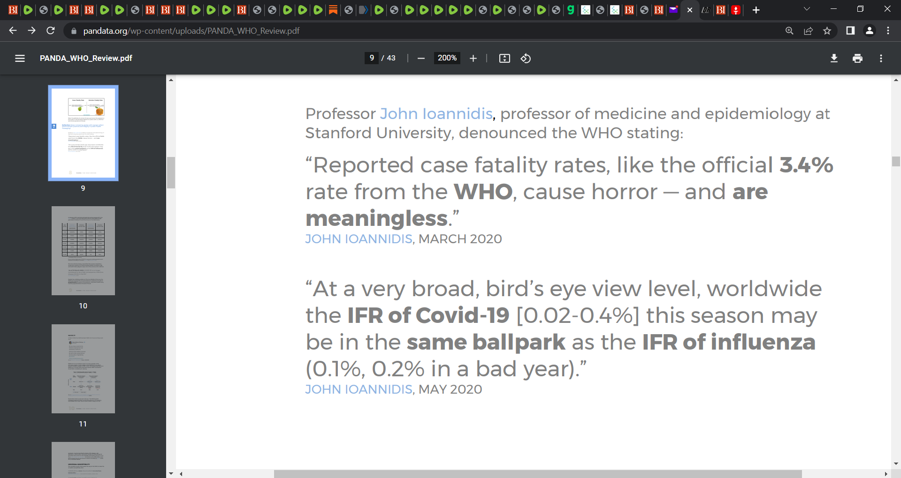This screenshot has width=901, height=478.
Task: Open the John Ioannidis link in the intro
Action: coord(436,114)
